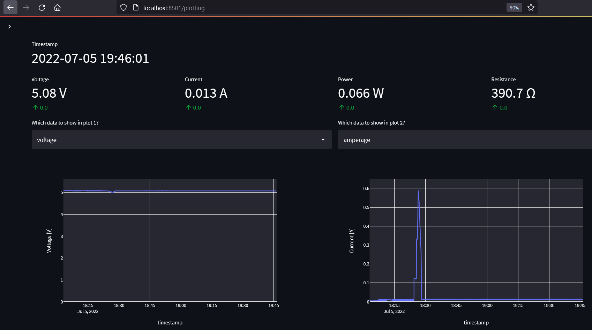The height and width of the screenshot is (330, 592).
Task: Click the 19:00 tick on current plot
Action: (487, 306)
